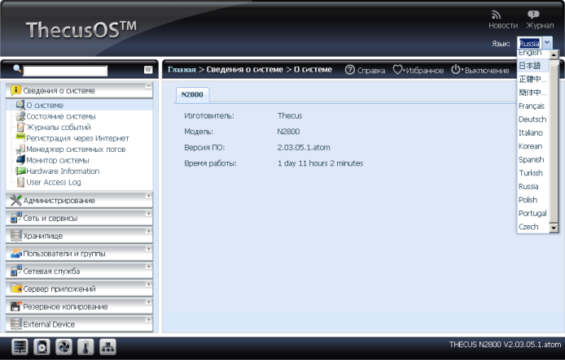Select Polish from language list
The width and height of the screenshot is (565, 360).
pyautogui.click(x=533, y=200)
